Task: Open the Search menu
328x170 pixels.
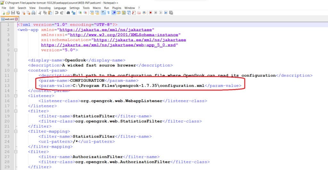Action: coord(22,8)
